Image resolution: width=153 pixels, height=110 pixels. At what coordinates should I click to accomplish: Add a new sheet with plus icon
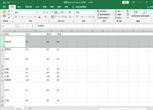click(x=30, y=108)
